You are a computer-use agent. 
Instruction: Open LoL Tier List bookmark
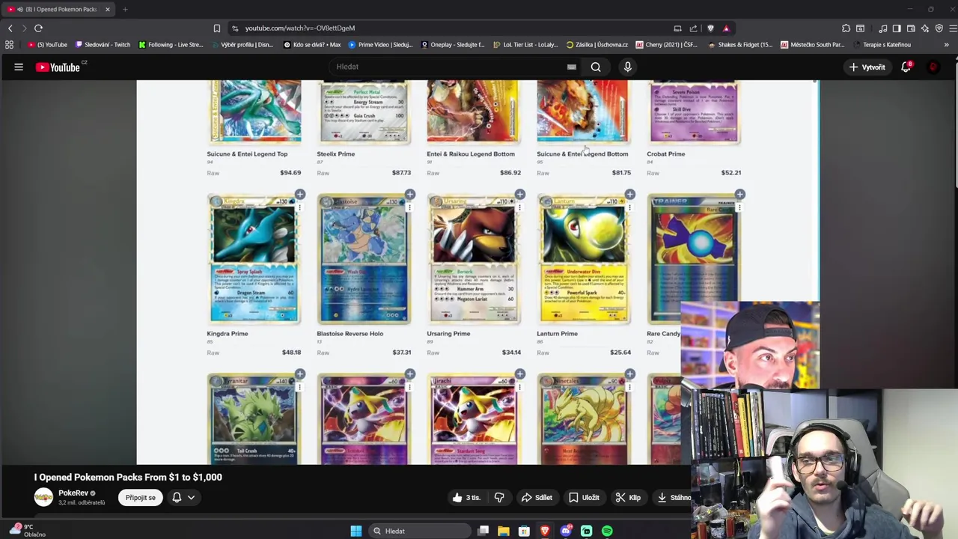525,45
